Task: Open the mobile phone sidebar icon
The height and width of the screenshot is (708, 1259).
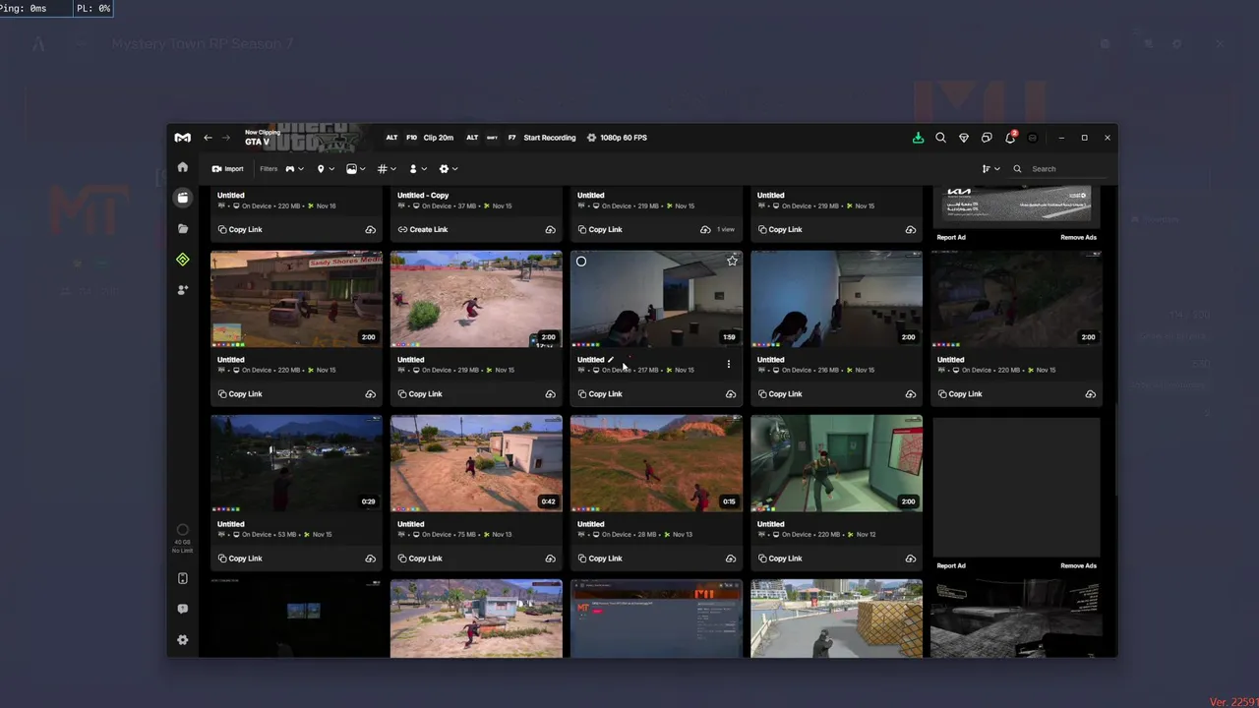Action: click(x=183, y=578)
